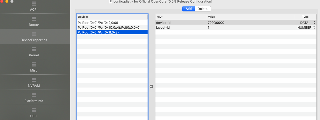Open the UEFI section icon
The image size is (320, 120).
(34, 110)
